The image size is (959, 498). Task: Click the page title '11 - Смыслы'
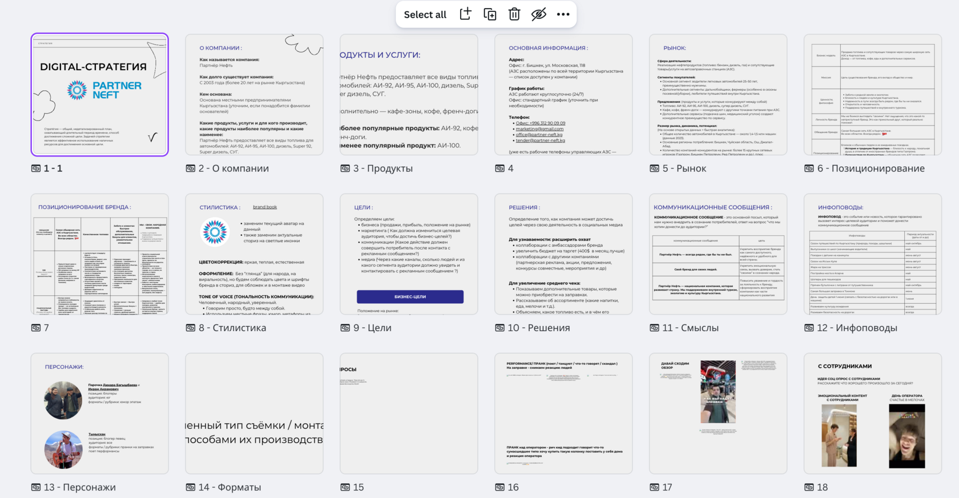tap(691, 328)
